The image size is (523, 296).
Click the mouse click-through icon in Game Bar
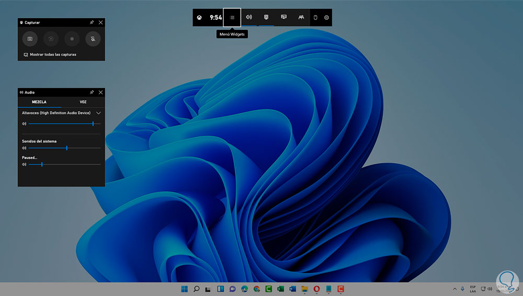(x=315, y=17)
